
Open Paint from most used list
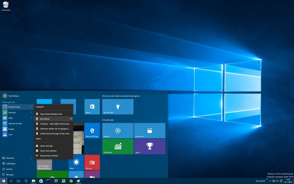[x=16, y=118]
